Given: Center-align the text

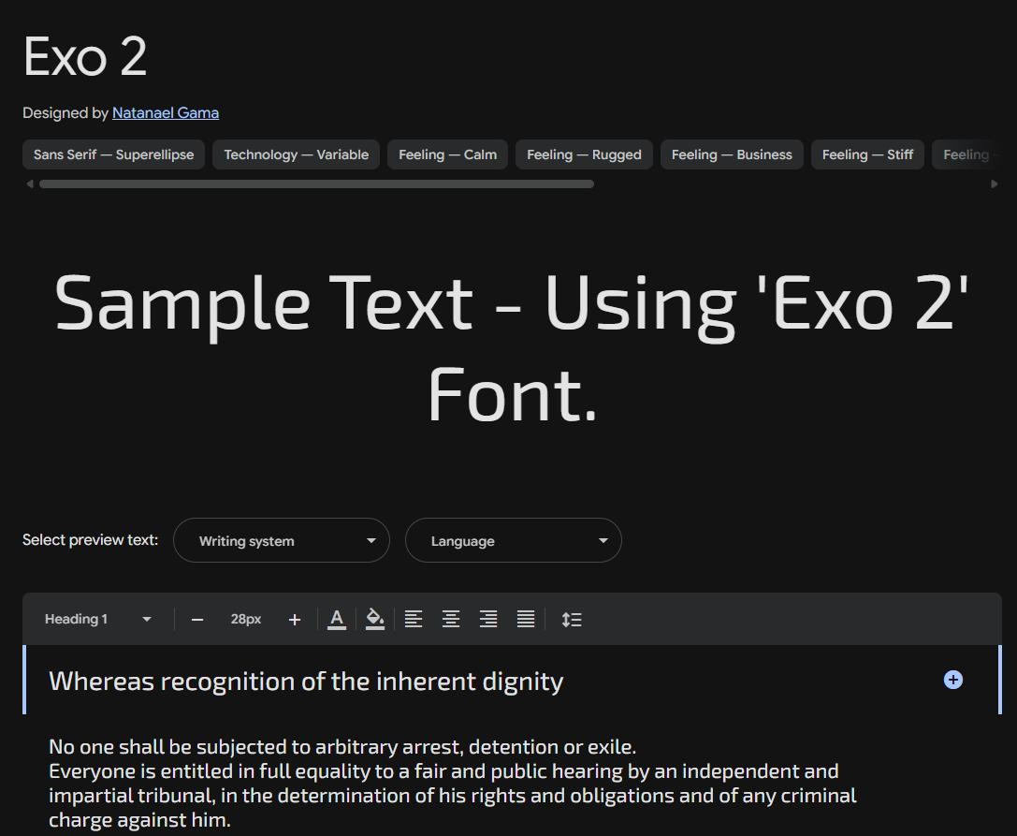Looking at the screenshot, I should [451, 619].
